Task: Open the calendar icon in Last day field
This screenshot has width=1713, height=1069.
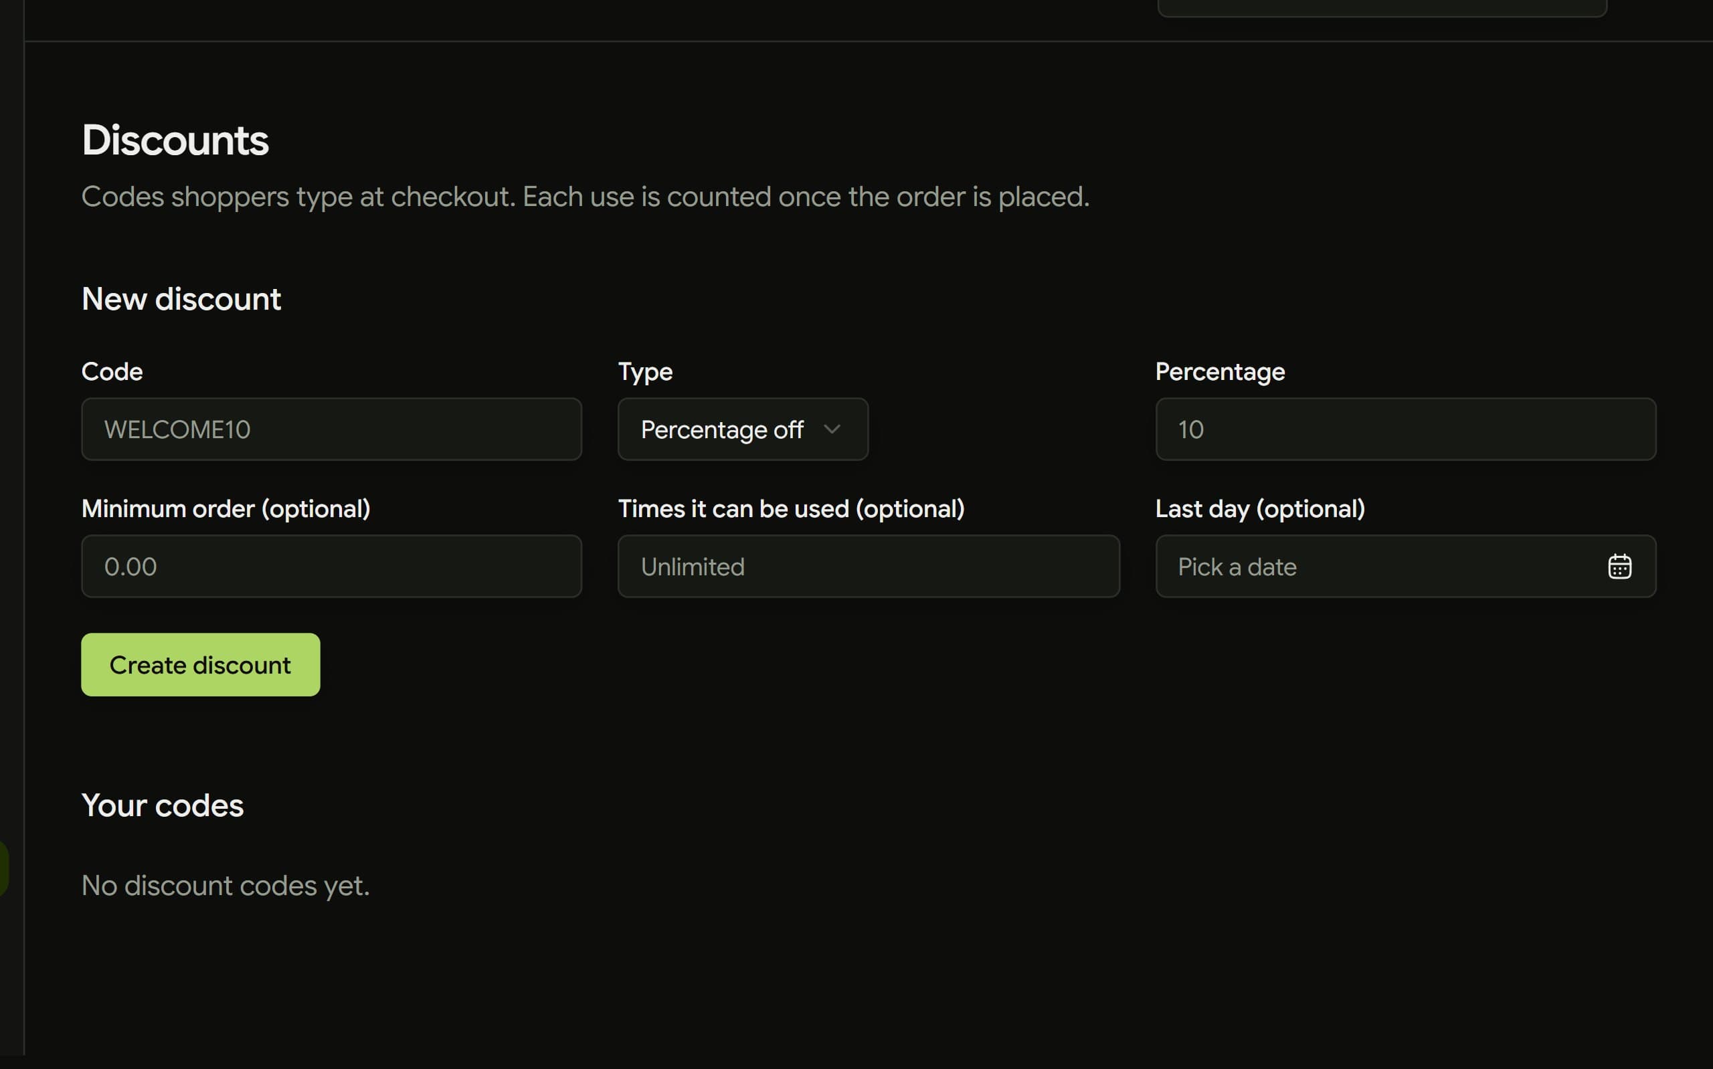Action: (x=1619, y=567)
